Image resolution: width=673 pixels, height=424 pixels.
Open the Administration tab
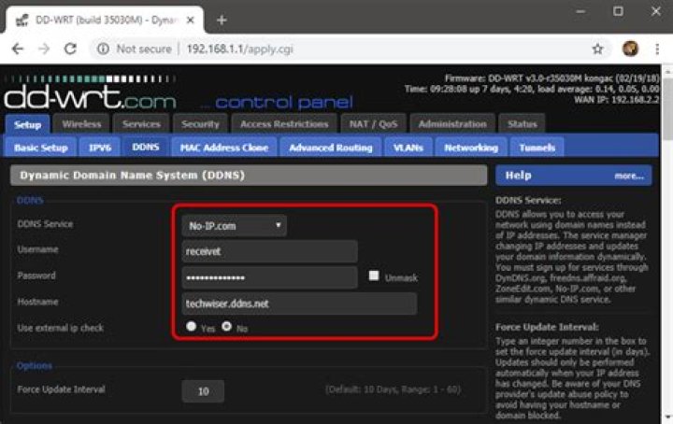451,123
